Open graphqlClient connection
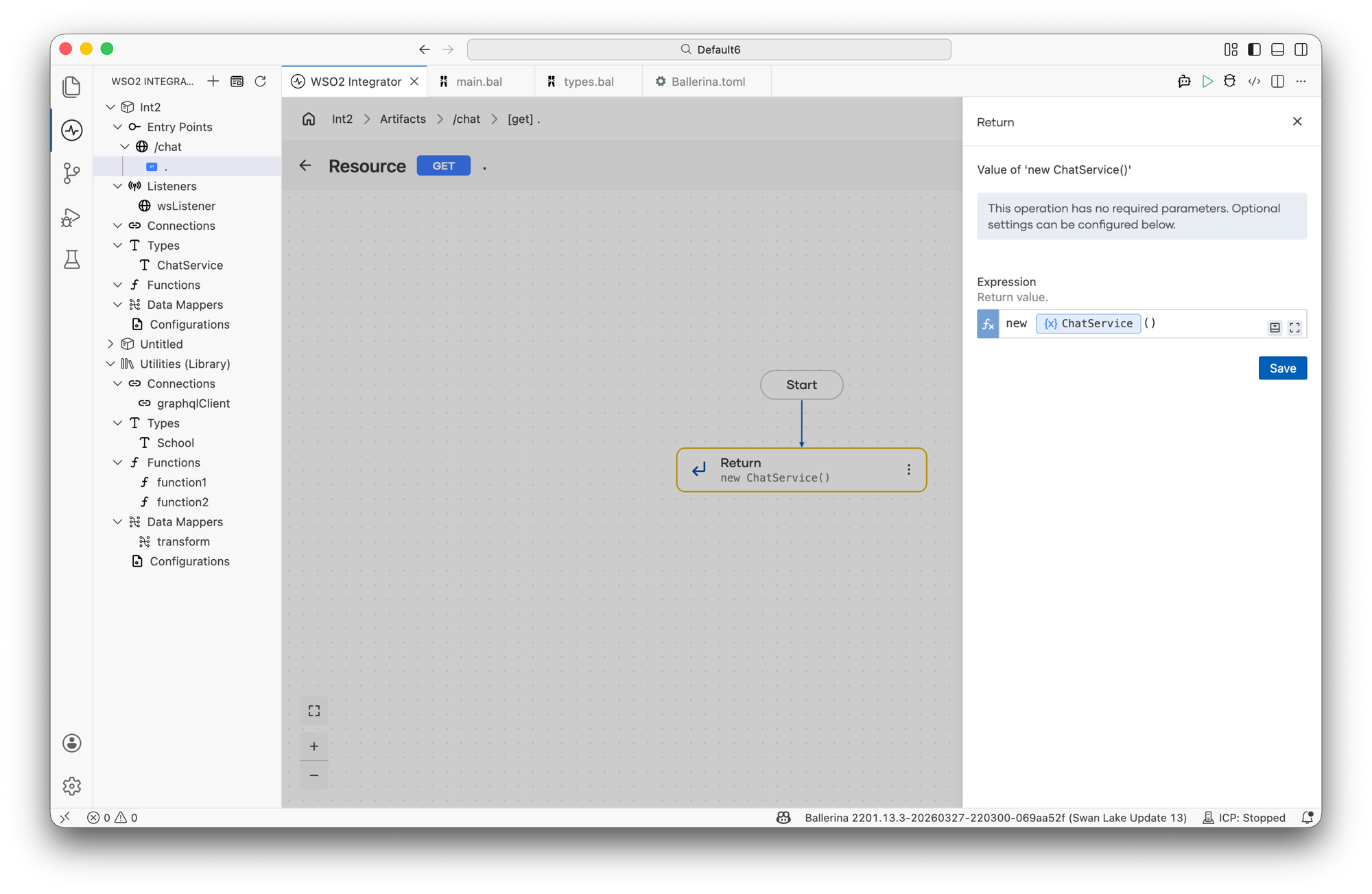This screenshot has height=894, width=1372. pyautogui.click(x=193, y=403)
